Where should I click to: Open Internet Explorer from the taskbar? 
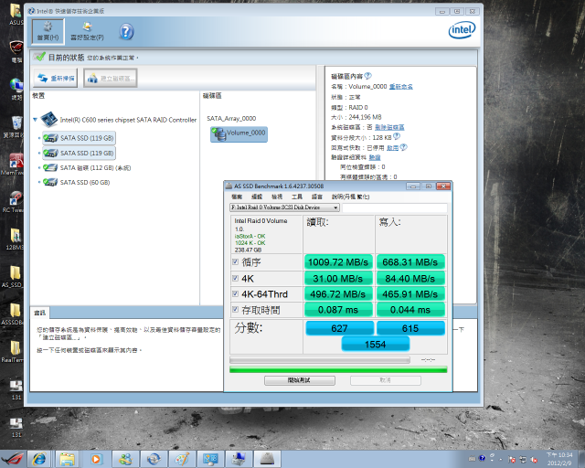coord(38,457)
